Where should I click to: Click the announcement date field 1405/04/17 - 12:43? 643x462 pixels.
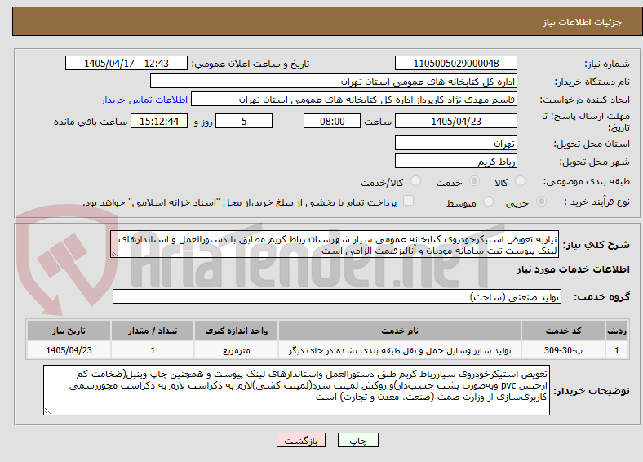pyautogui.click(x=126, y=63)
